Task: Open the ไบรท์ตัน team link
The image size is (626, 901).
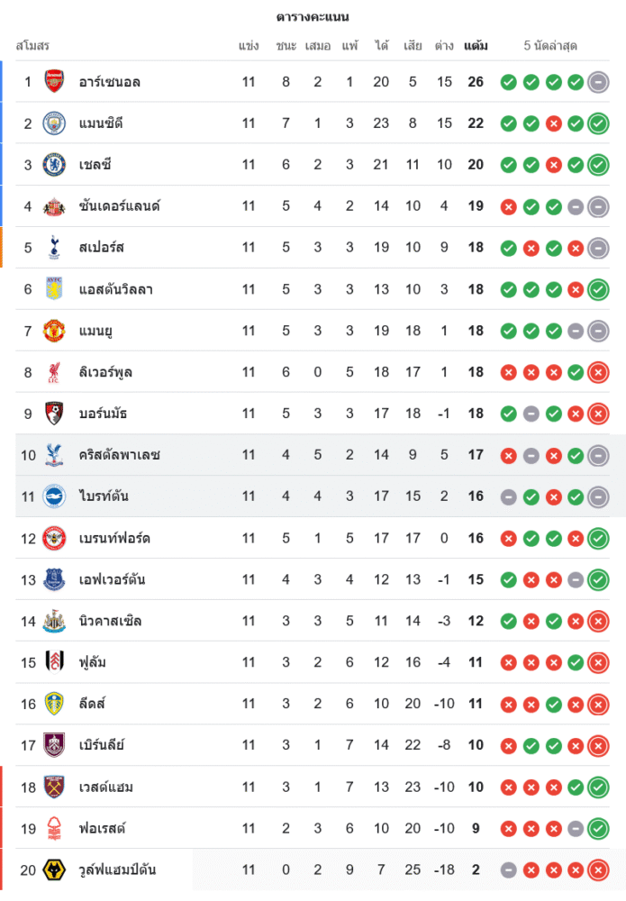Action: pos(104,496)
